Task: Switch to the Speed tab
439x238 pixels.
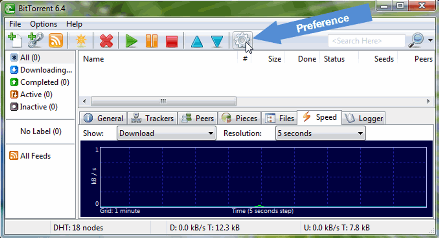Action: [319, 117]
